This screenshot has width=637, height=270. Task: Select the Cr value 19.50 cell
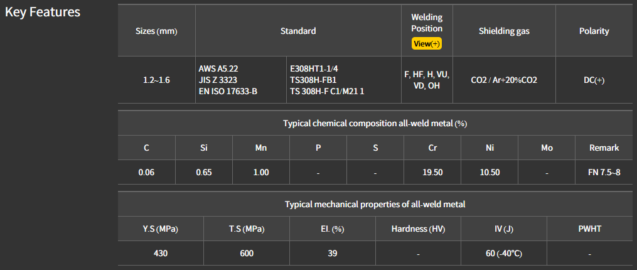tap(432, 172)
